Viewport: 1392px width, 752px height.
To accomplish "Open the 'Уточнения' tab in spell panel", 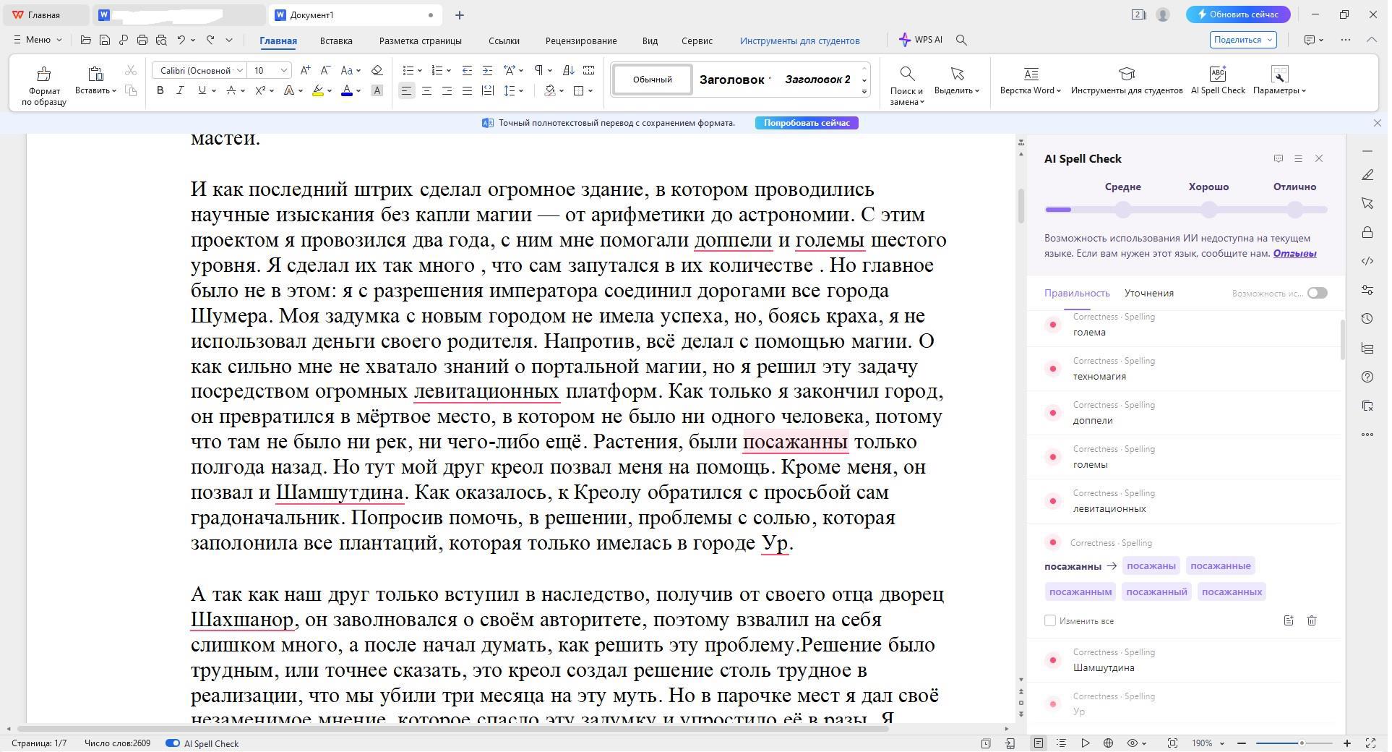I will tap(1148, 294).
